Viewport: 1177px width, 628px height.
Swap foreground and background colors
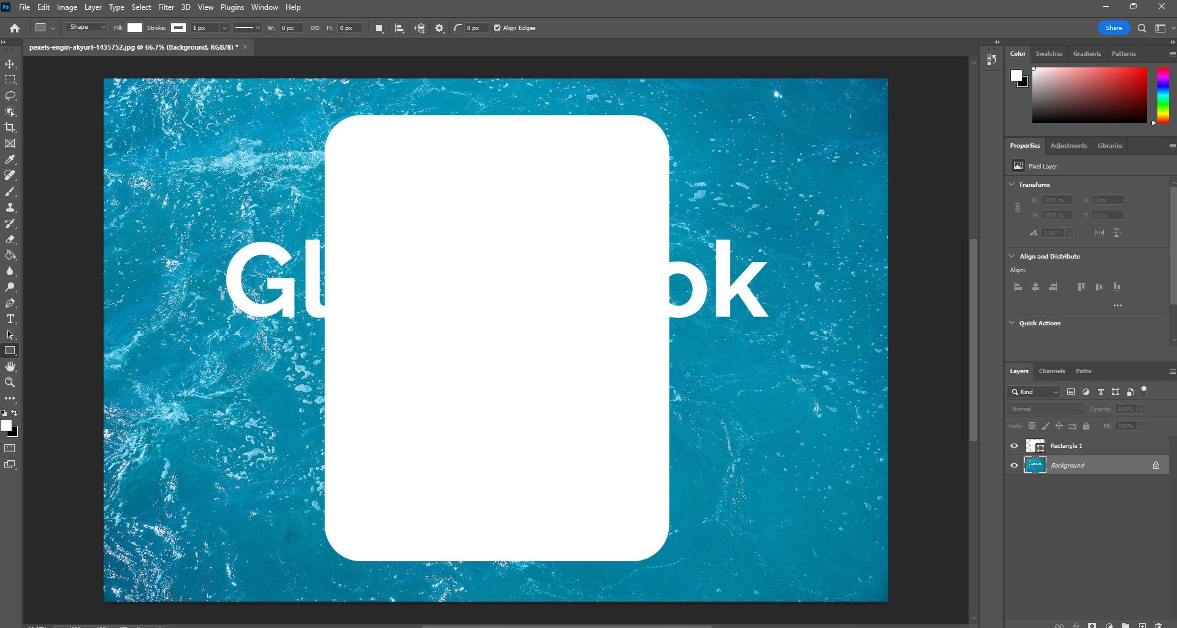[15, 413]
